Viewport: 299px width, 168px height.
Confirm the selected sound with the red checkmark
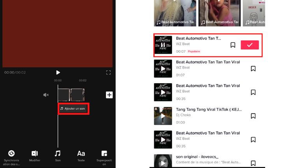click(250, 45)
